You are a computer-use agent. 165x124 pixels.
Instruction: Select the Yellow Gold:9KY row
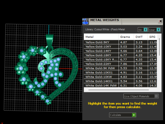click(x=120, y=42)
